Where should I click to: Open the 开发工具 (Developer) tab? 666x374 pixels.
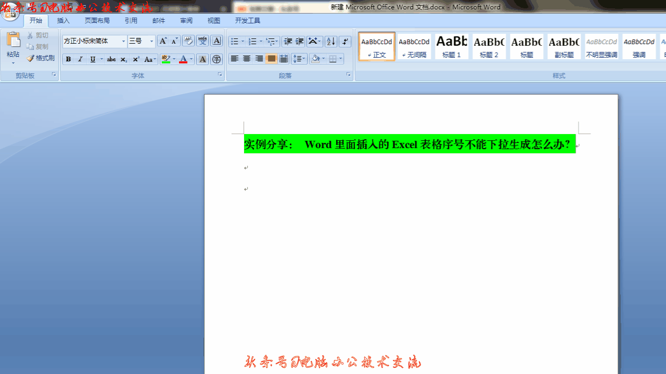(248, 21)
